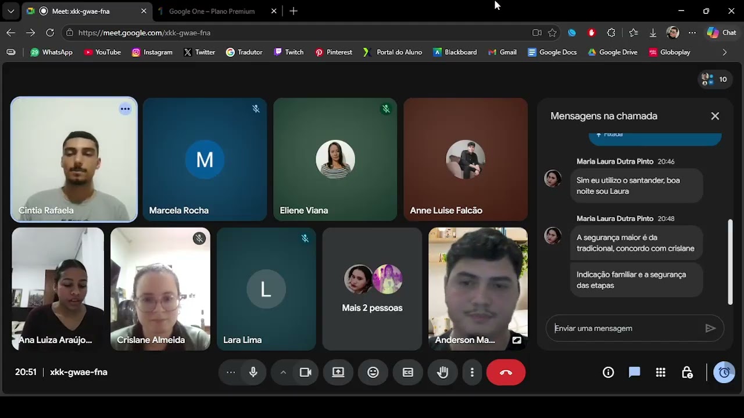
Task: Click the chat messages scrollbar
Action: (x=730, y=261)
